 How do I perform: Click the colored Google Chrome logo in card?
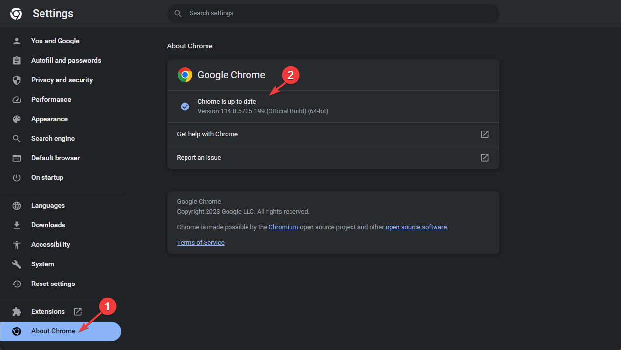[x=185, y=75]
